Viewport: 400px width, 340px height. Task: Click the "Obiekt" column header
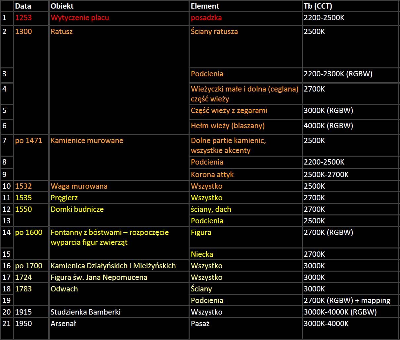click(x=62, y=6)
